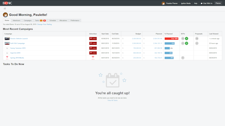Click Spring 2019 Media 66% planned bar
This screenshot has height=126, width=225.
(x=169, y=58)
